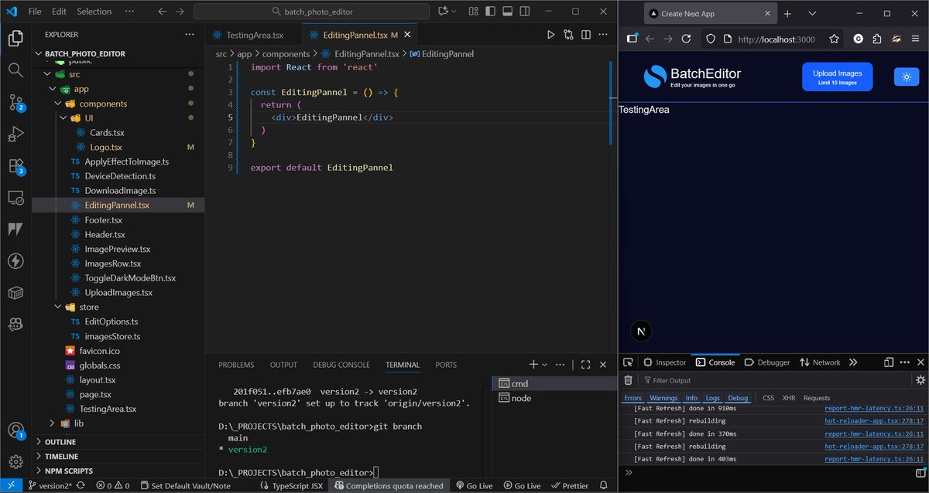Focus the Filter Output field in the console
929x493 pixels.
(x=775, y=380)
